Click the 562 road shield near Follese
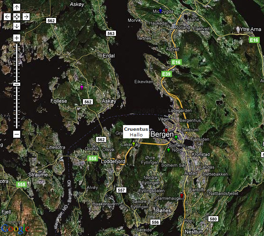This screenshot has height=236, width=264. tap(88, 102)
